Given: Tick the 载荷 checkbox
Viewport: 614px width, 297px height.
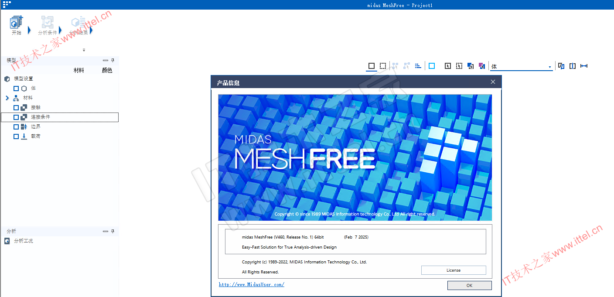Looking at the screenshot, I should coord(16,137).
